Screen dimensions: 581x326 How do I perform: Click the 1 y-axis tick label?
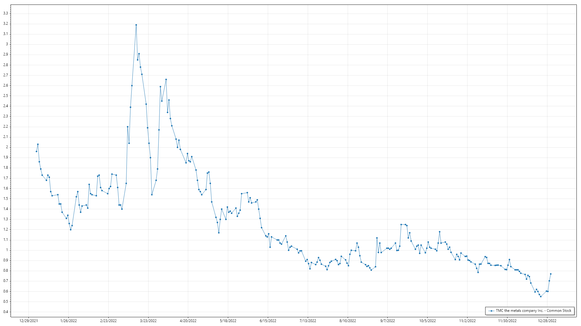click(7, 250)
